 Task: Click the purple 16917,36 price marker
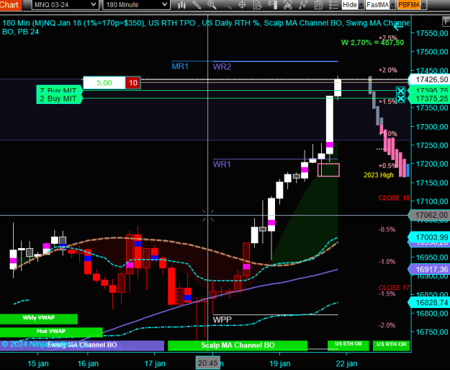coord(429,269)
